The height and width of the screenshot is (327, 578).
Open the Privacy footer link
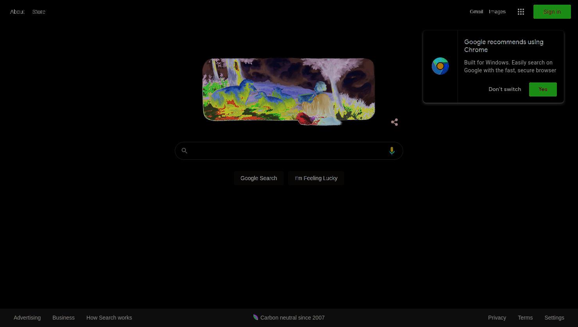tap(497, 318)
